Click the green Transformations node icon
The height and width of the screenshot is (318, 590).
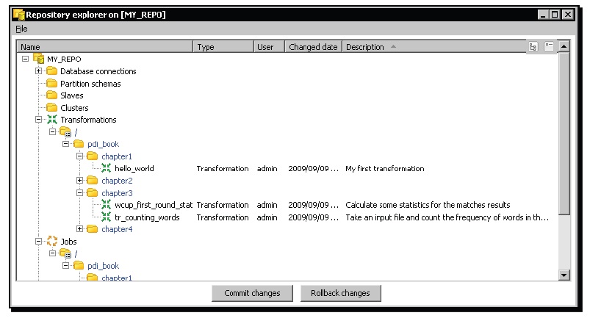(52, 120)
